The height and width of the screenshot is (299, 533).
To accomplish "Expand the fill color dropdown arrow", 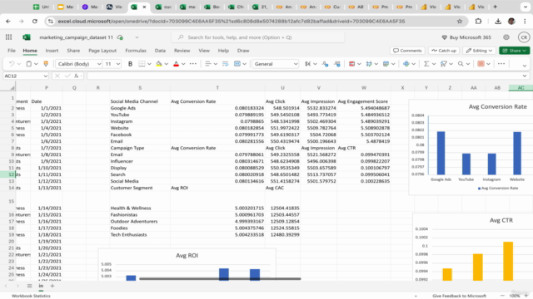I will tap(167, 64).
